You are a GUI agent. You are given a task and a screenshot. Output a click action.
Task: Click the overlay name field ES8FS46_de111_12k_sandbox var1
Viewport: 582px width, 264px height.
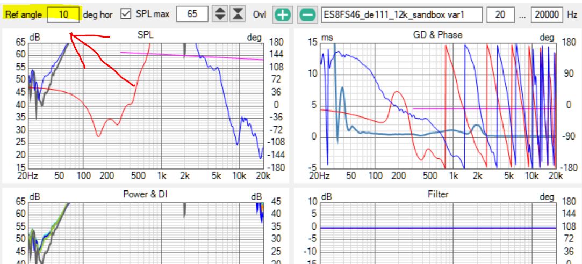pos(402,14)
